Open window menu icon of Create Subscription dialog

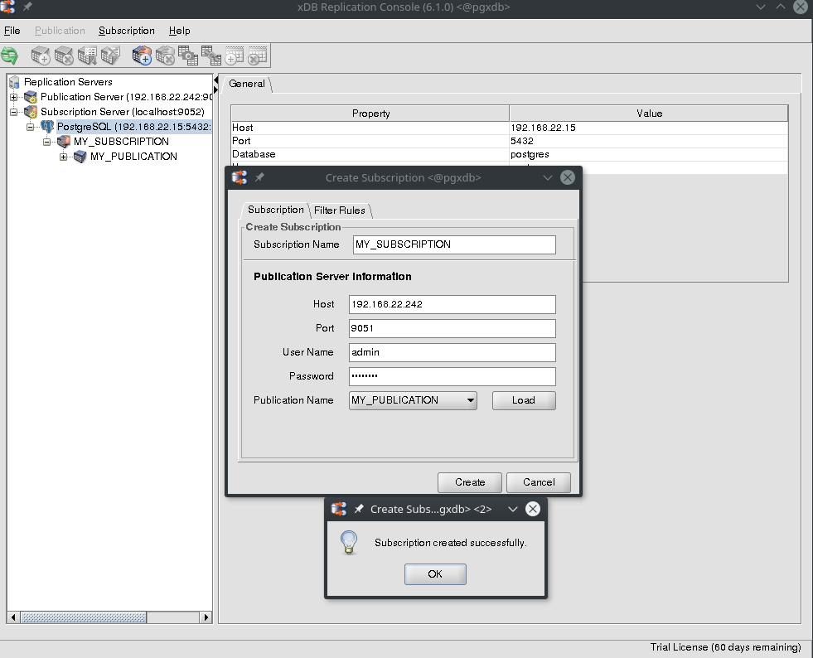pos(239,177)
